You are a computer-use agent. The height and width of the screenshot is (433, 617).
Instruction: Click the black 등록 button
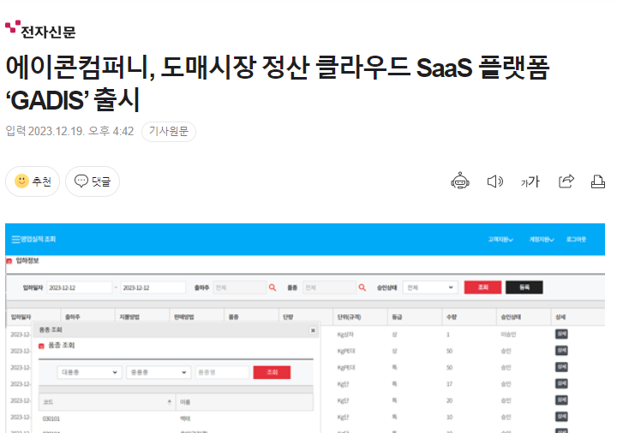coord(524,288)
